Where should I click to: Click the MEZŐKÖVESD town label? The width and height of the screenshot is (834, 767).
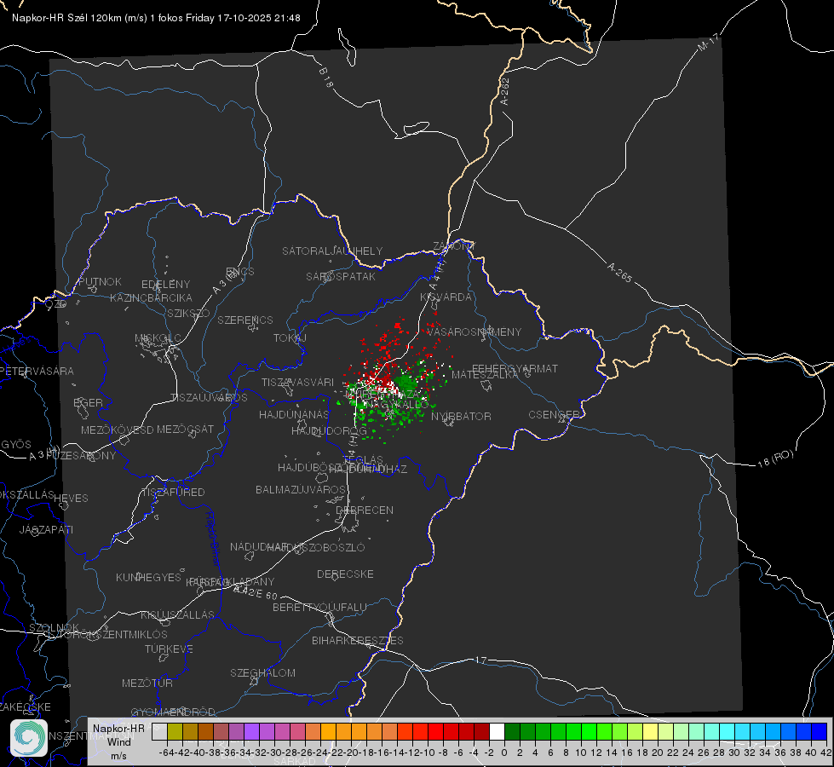[x=117, y=430]
